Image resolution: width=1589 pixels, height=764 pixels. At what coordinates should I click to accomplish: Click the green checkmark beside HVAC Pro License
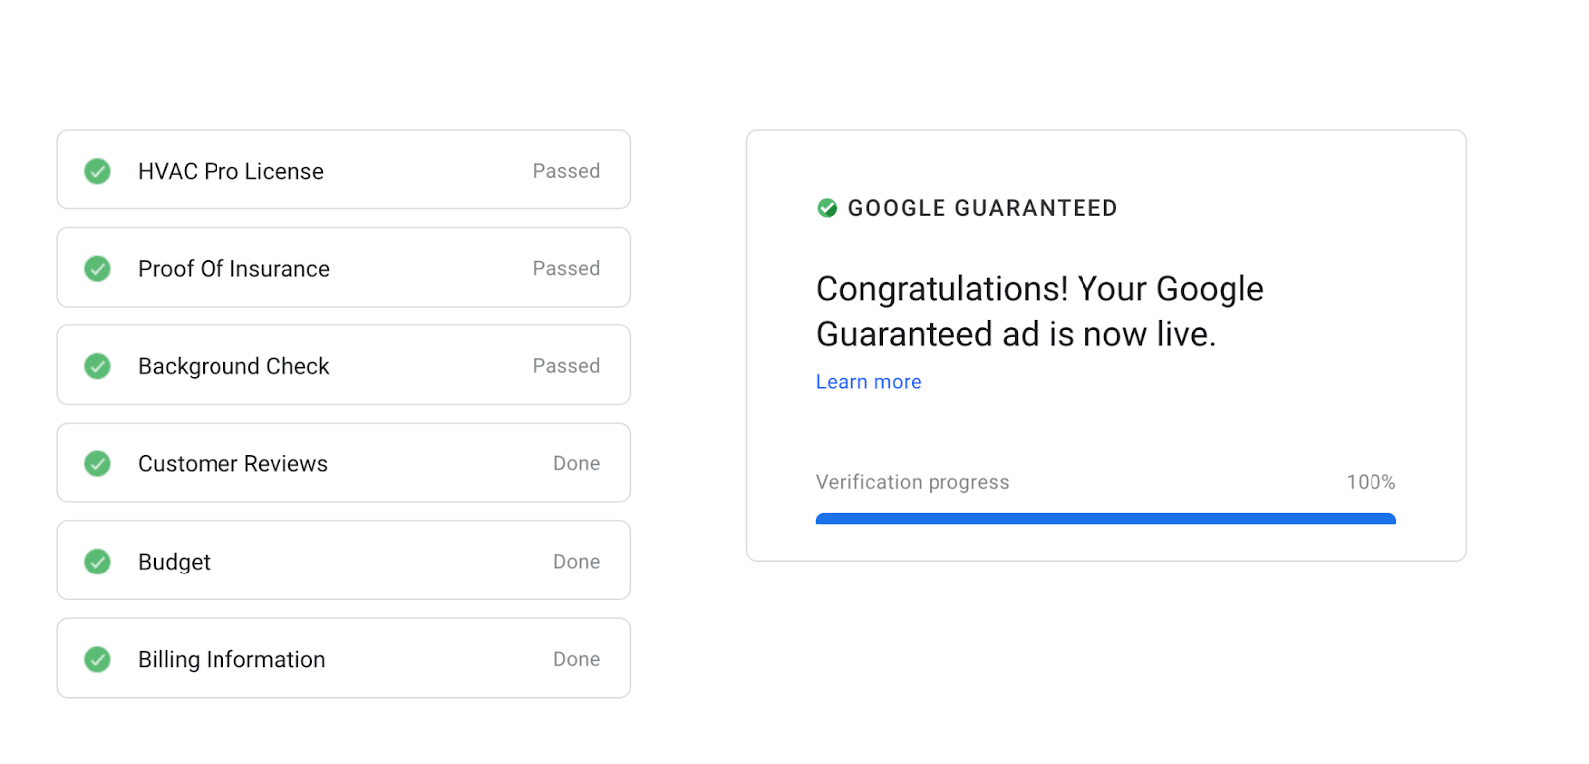97,170
